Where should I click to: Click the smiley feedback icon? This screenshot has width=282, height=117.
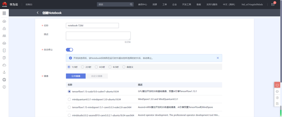[x=277, y=92]
